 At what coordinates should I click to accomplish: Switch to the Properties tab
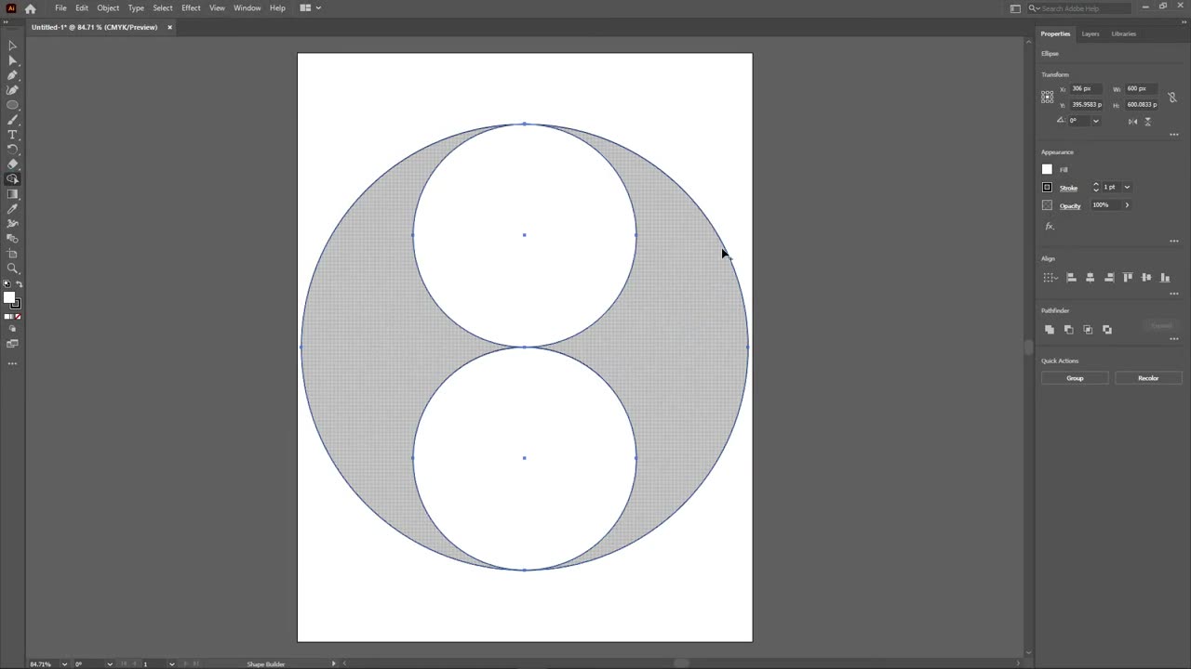tap(1055, 33)
